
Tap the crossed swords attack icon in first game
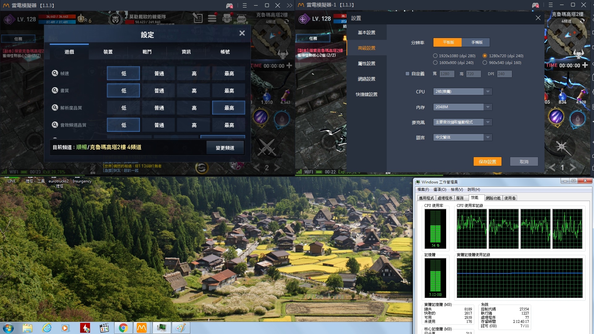pos(267,147)
